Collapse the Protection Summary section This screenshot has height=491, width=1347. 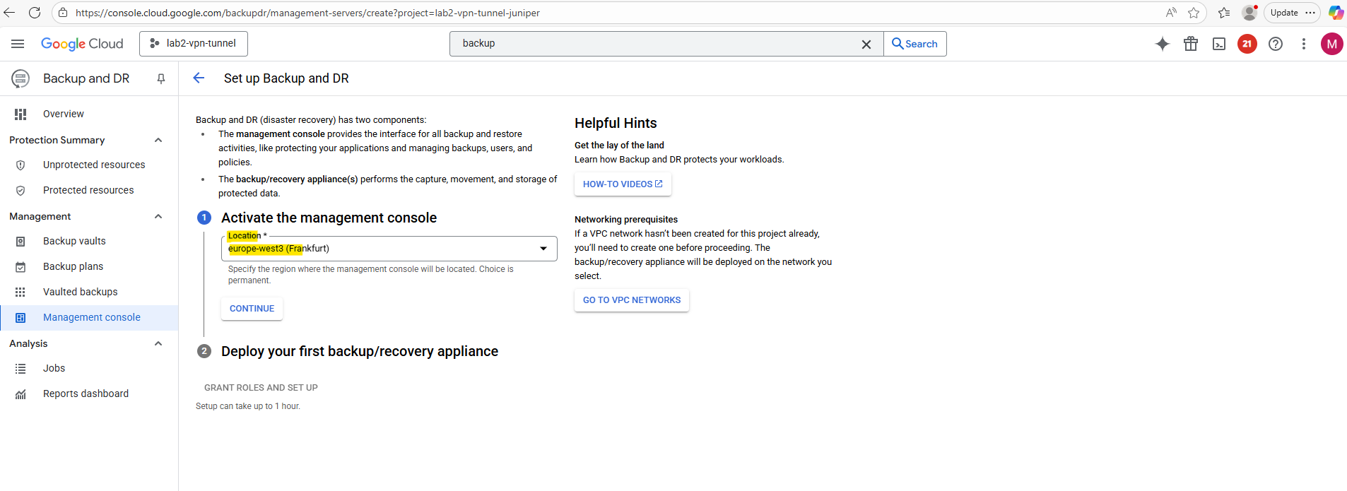pyautogui.click(x=158, y=140)
